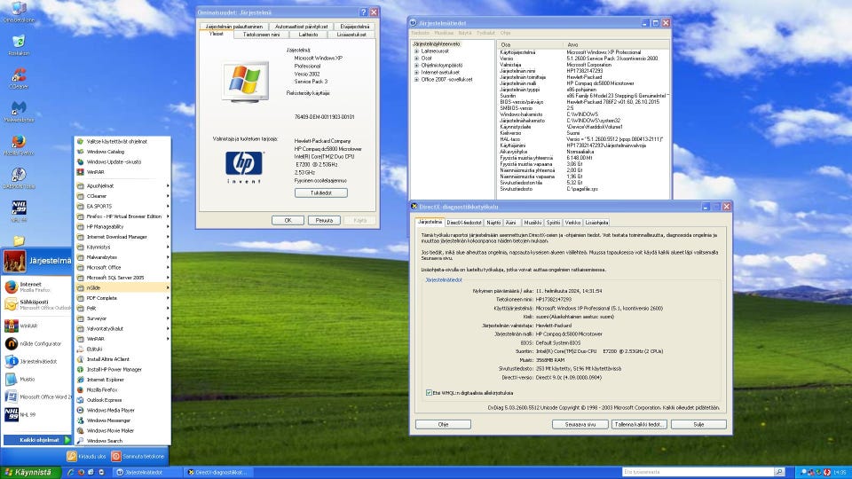
Task: Expand the Laiteresurssit tree node
Action: pos(416,51)
